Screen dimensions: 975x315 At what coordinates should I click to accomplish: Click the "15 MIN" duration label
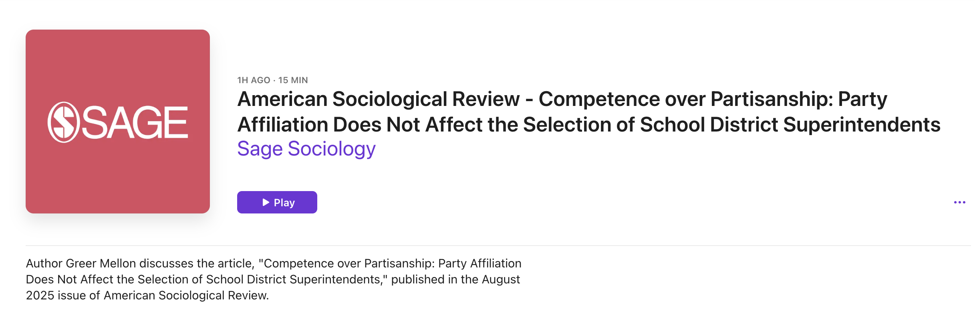coord(293,80)
